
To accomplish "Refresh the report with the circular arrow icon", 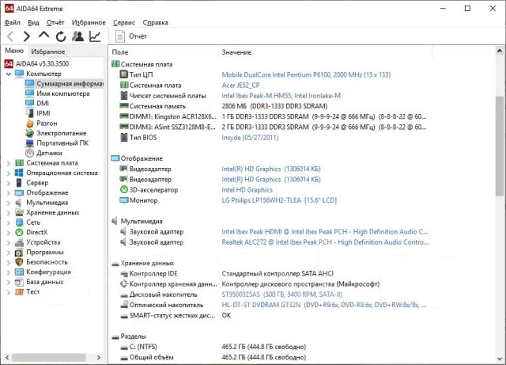I will tap(61, 36).
